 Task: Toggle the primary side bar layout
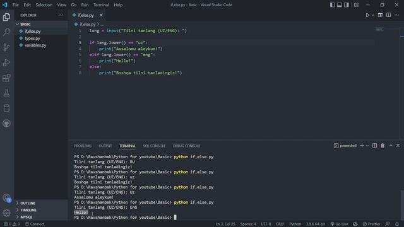333,5
